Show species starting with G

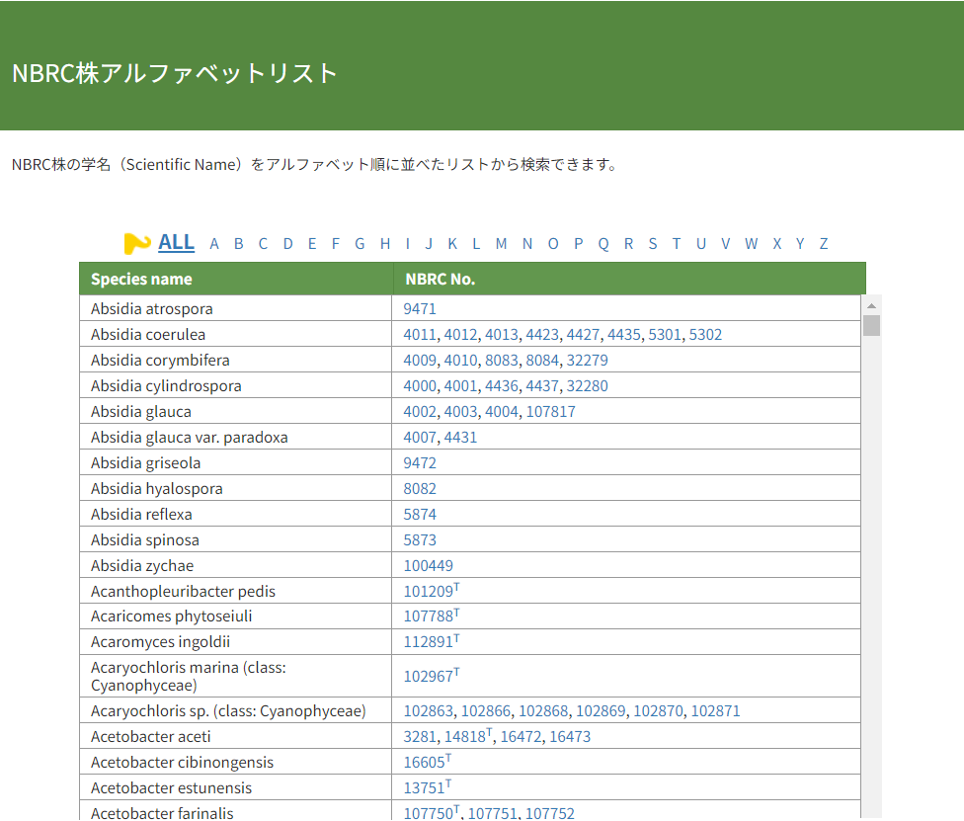pyautogui.click(x=360, y=244)
